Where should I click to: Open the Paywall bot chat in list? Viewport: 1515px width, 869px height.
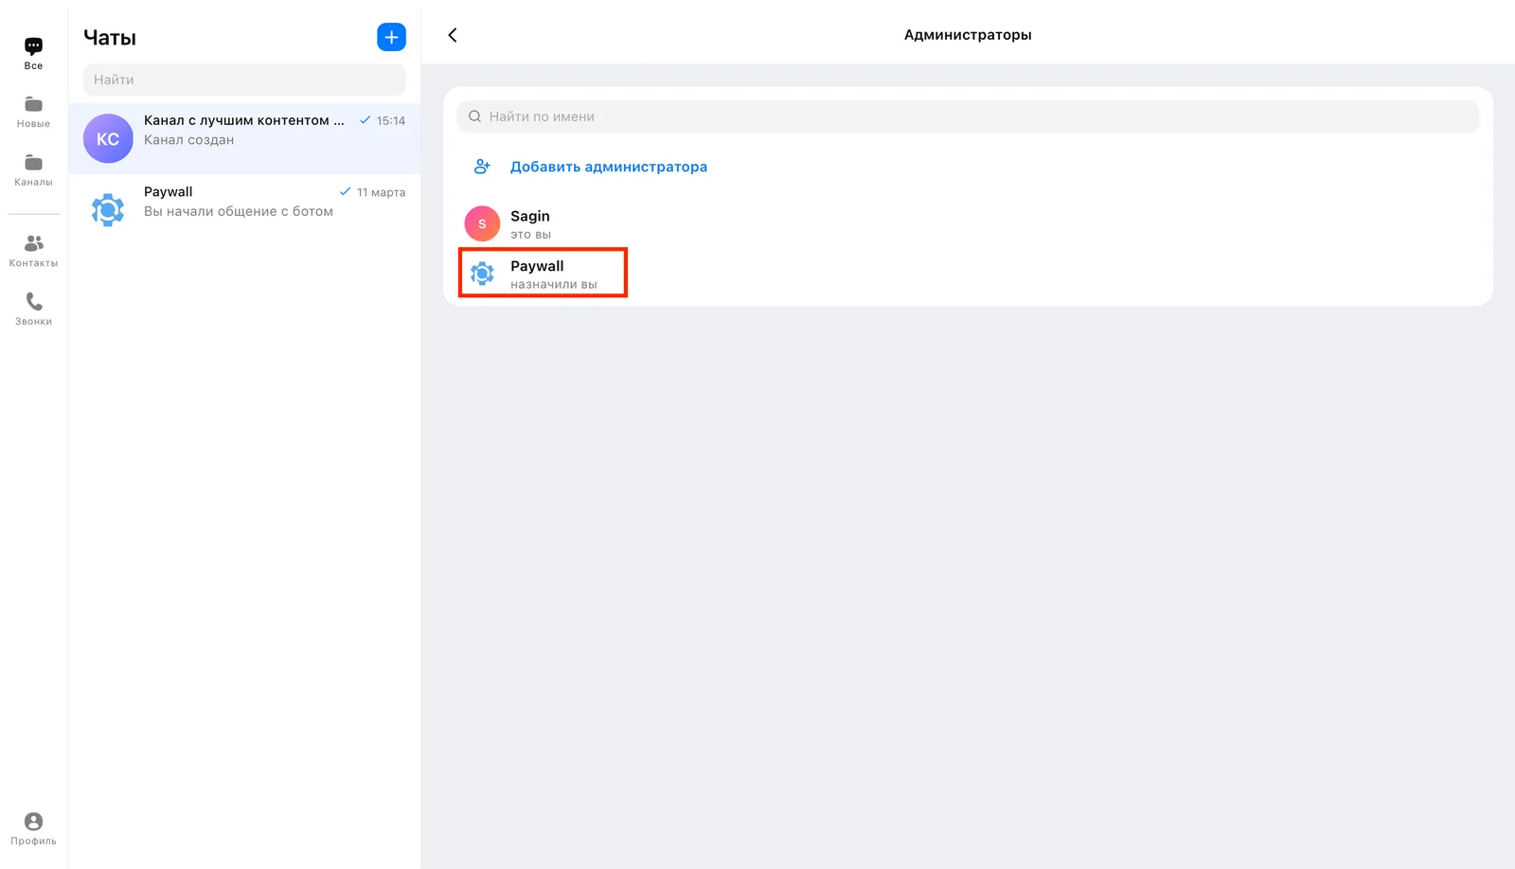[x=244, y=209]
